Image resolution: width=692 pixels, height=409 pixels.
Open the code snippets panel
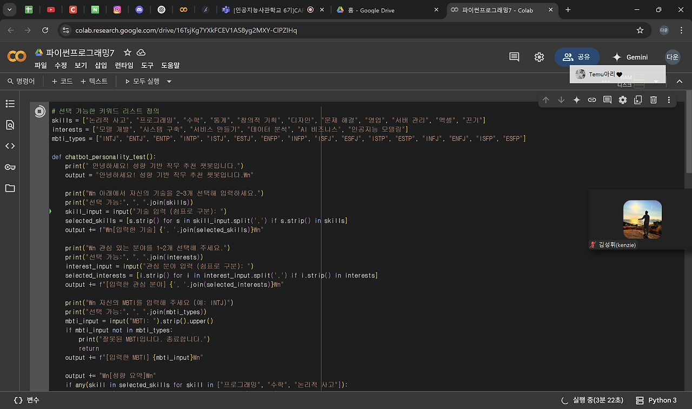pos(10,146)
